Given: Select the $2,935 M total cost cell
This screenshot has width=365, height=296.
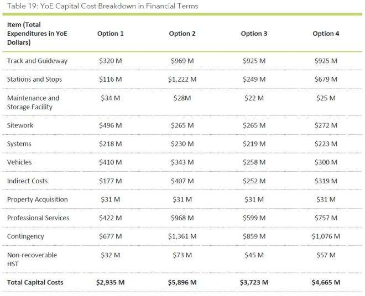Looking at the screenshot, I should click(x=111, y=283).
